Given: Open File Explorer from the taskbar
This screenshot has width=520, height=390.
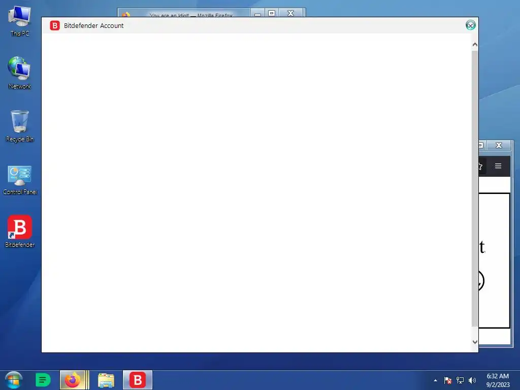Looking at the screenshot, I should tap(106, 380).
